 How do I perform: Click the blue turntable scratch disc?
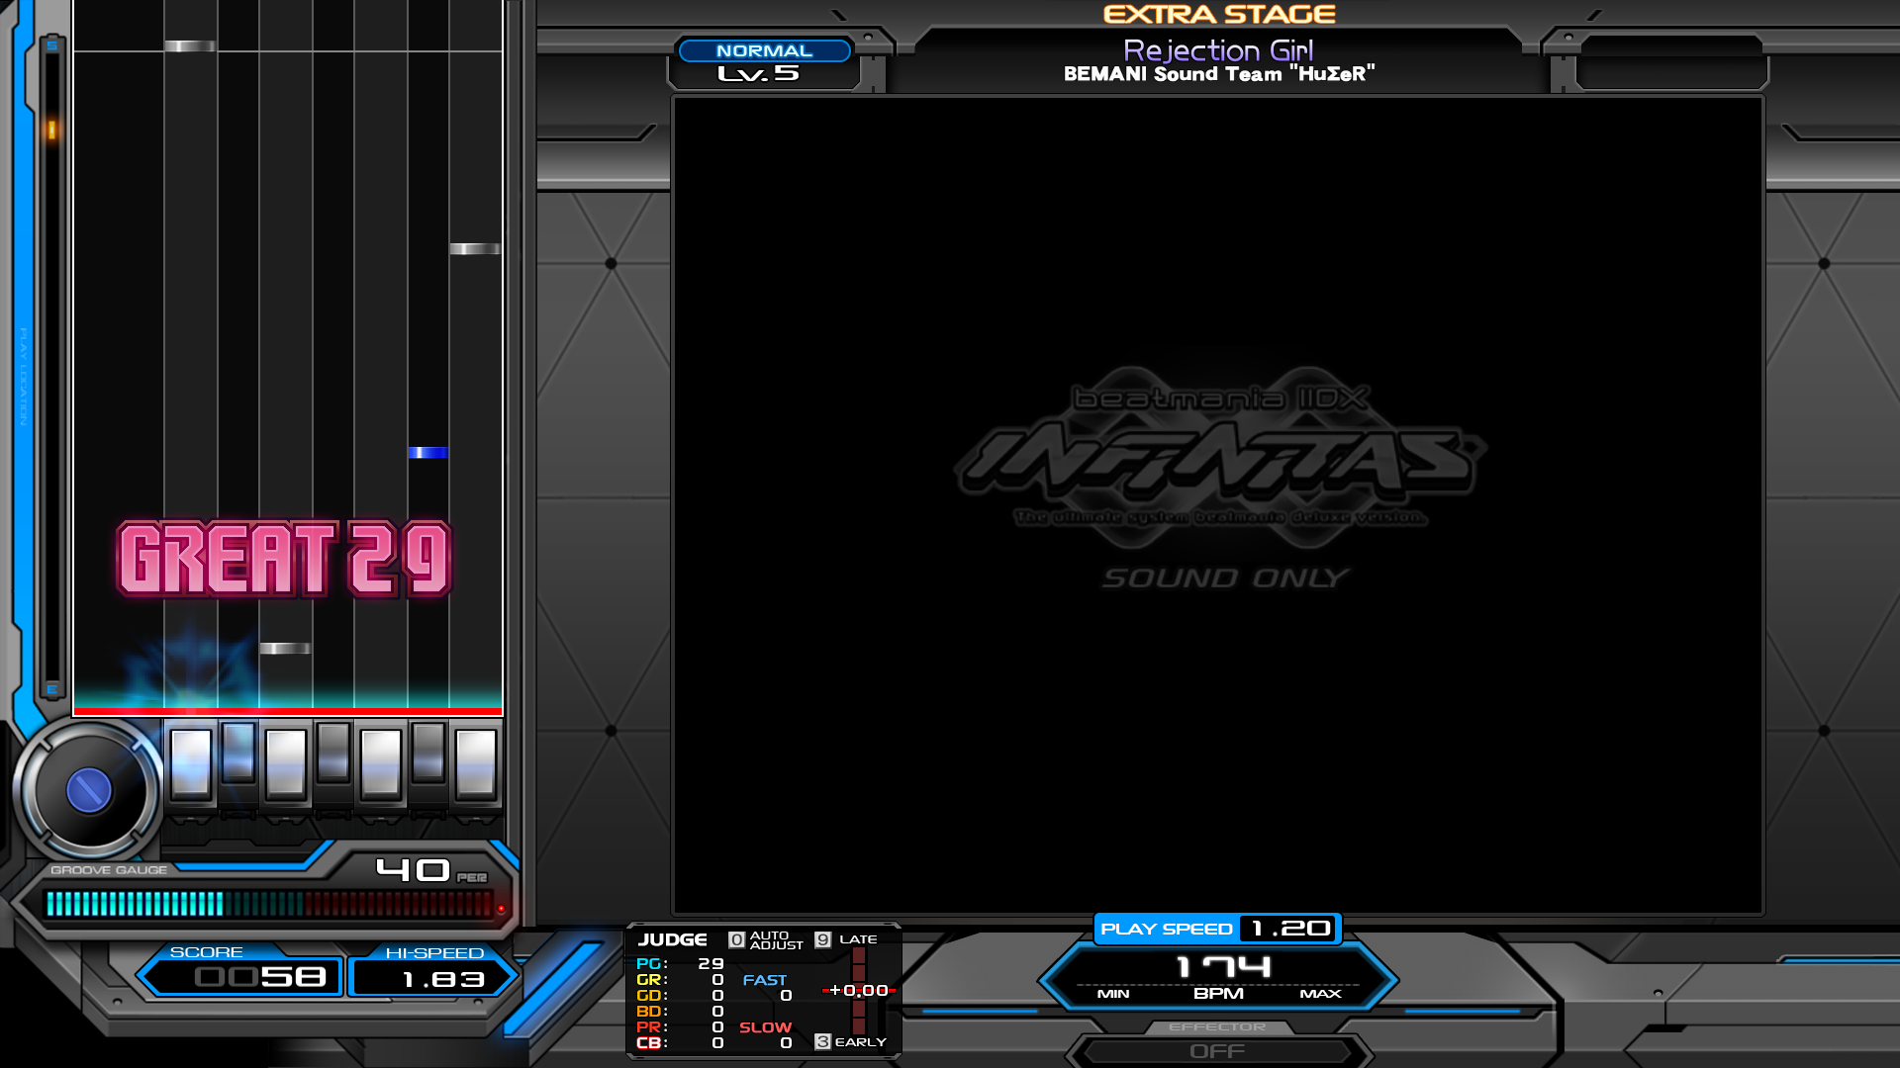click(x=89, y=791)
